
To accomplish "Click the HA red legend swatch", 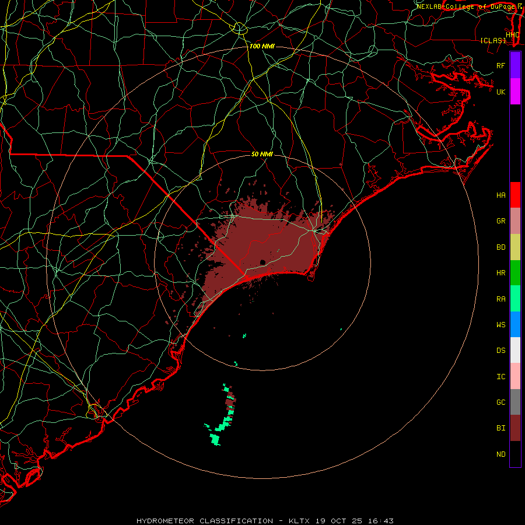I will pos(515,195).
